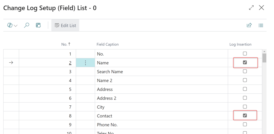Open the search magnifier icon
The width and height of the screenshot is (274, 134).
[27, 25]
